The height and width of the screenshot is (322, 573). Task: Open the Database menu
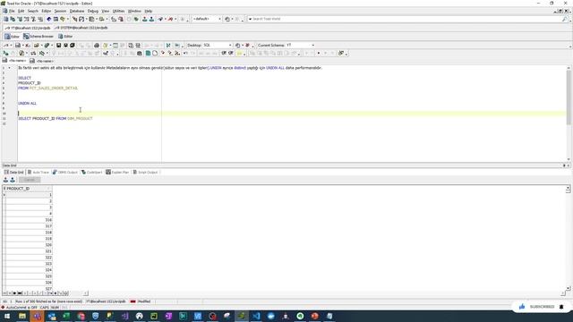77,11
